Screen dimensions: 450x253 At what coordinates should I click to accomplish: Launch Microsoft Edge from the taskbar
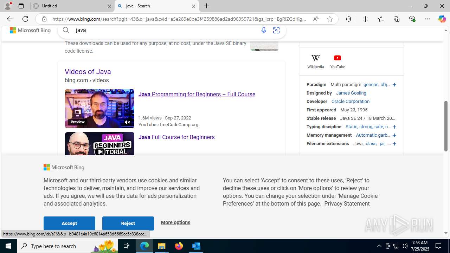click(144, 246)
